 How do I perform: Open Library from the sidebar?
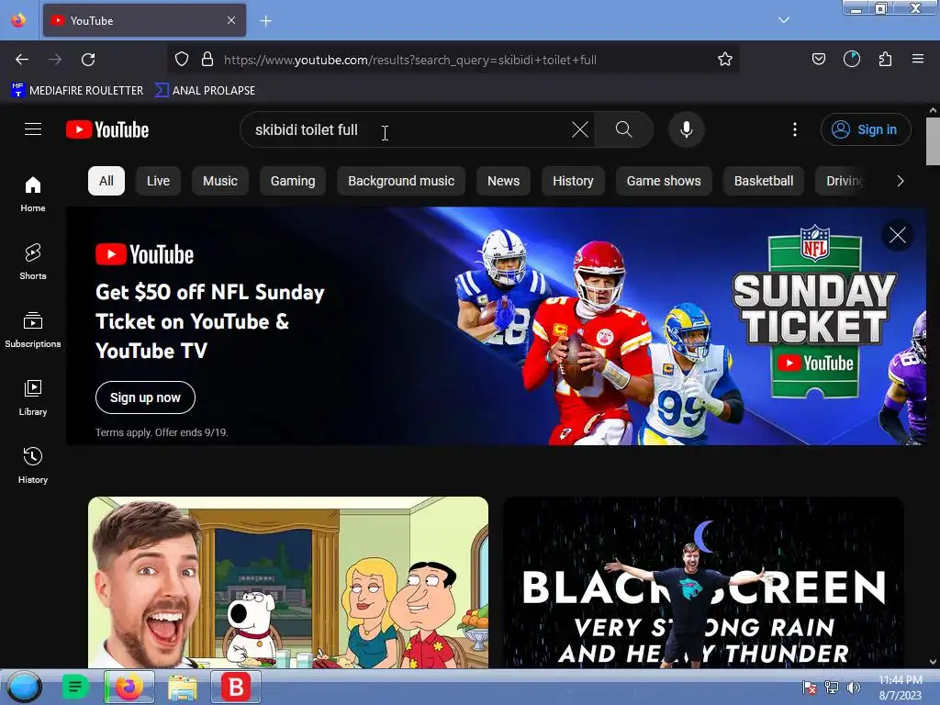coord(33,397)
